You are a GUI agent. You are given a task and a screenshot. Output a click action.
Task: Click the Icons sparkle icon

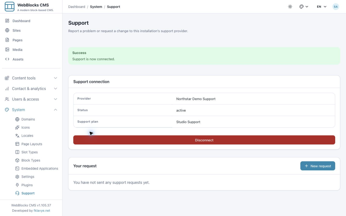[17, 127]
